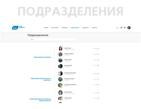Open the Пресс-центр menu item
The image size is (141, 109).
(x=55, y=28)
